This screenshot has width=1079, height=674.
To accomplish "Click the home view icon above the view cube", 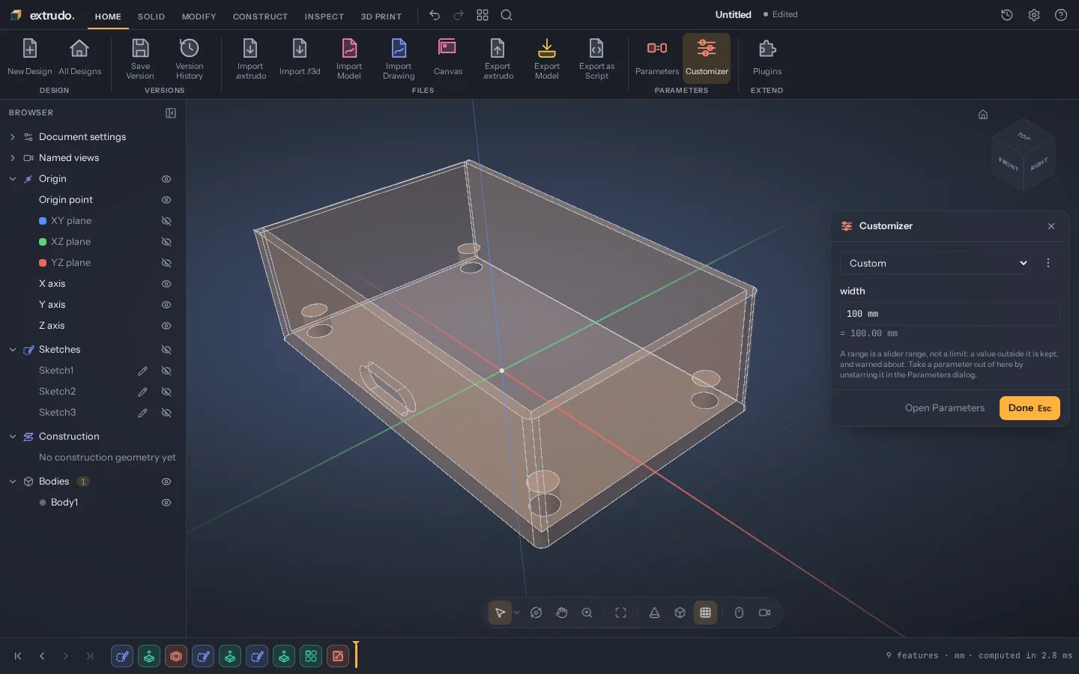I will click(x=983, y=115).
